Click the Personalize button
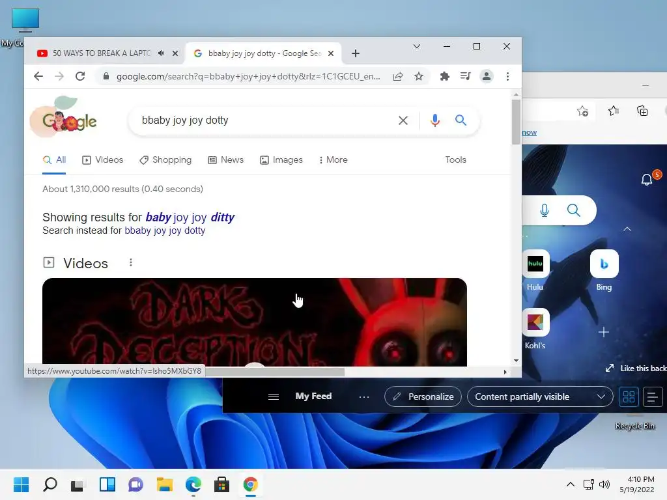Viewport: 667px width, 500px height. (x=423, y=396)
